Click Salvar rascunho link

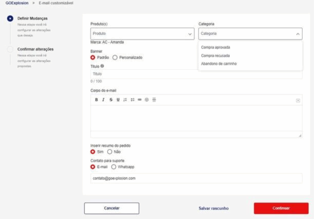(213, 208)
